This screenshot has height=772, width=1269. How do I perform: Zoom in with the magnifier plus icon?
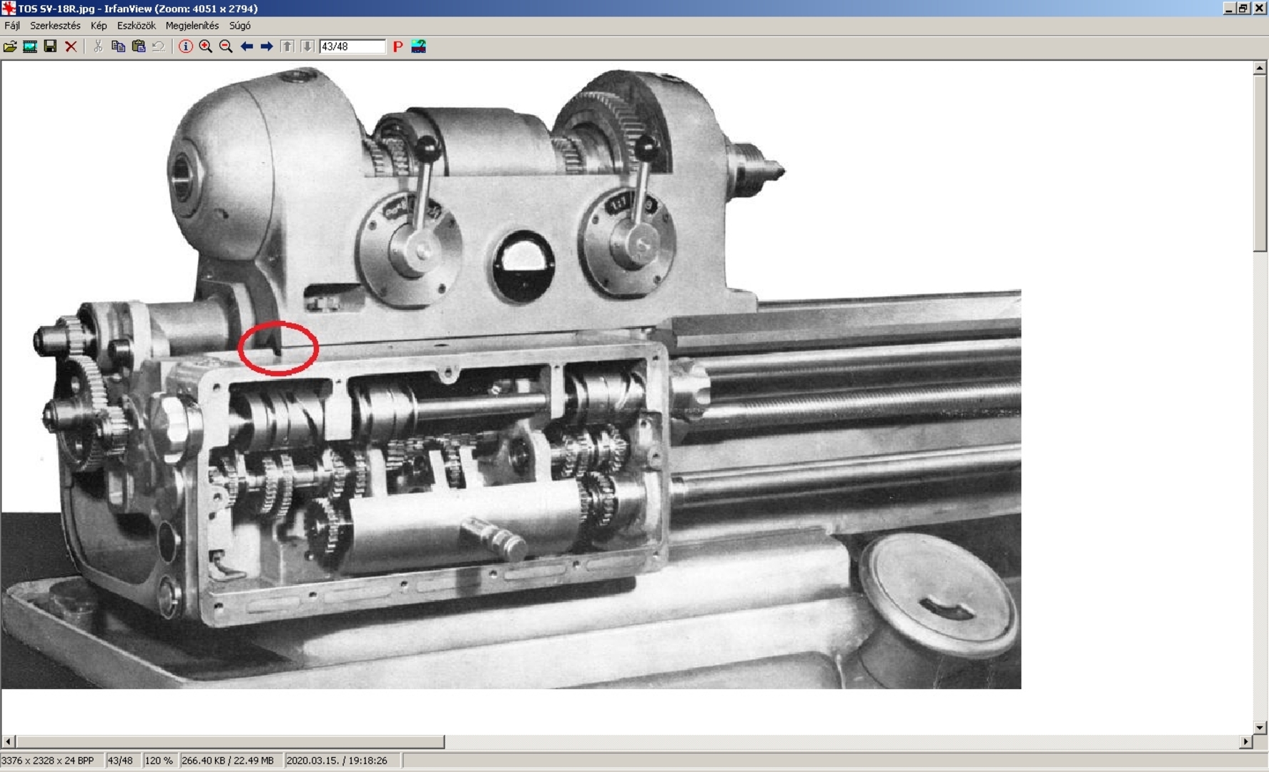pos(206,46)
